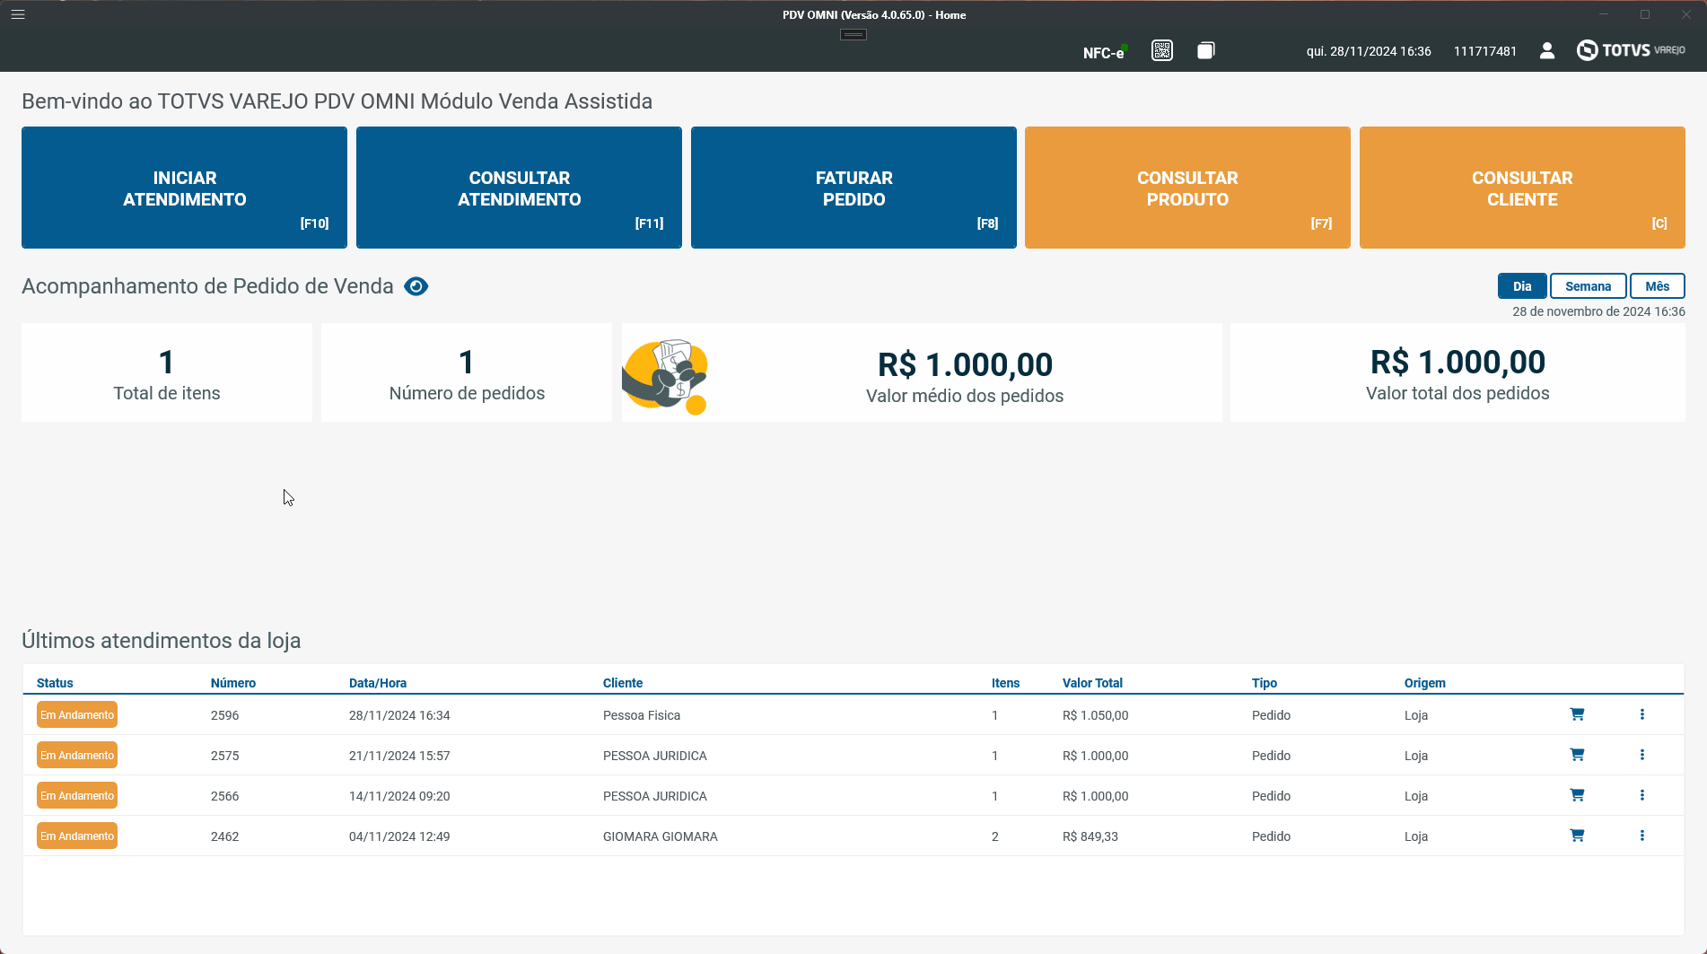
Task: Switch to the Dia period tab
Action: [1522, 286]
